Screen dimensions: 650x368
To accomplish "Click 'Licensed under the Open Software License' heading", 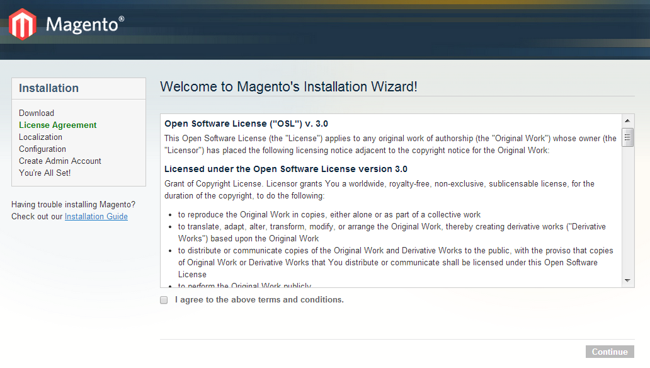I will (x=286, y=170).
